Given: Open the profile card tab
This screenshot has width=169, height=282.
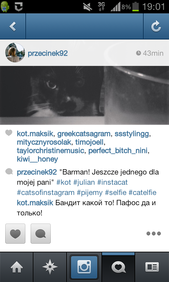Looking at the screenshot, I should [x=152, y=267].
